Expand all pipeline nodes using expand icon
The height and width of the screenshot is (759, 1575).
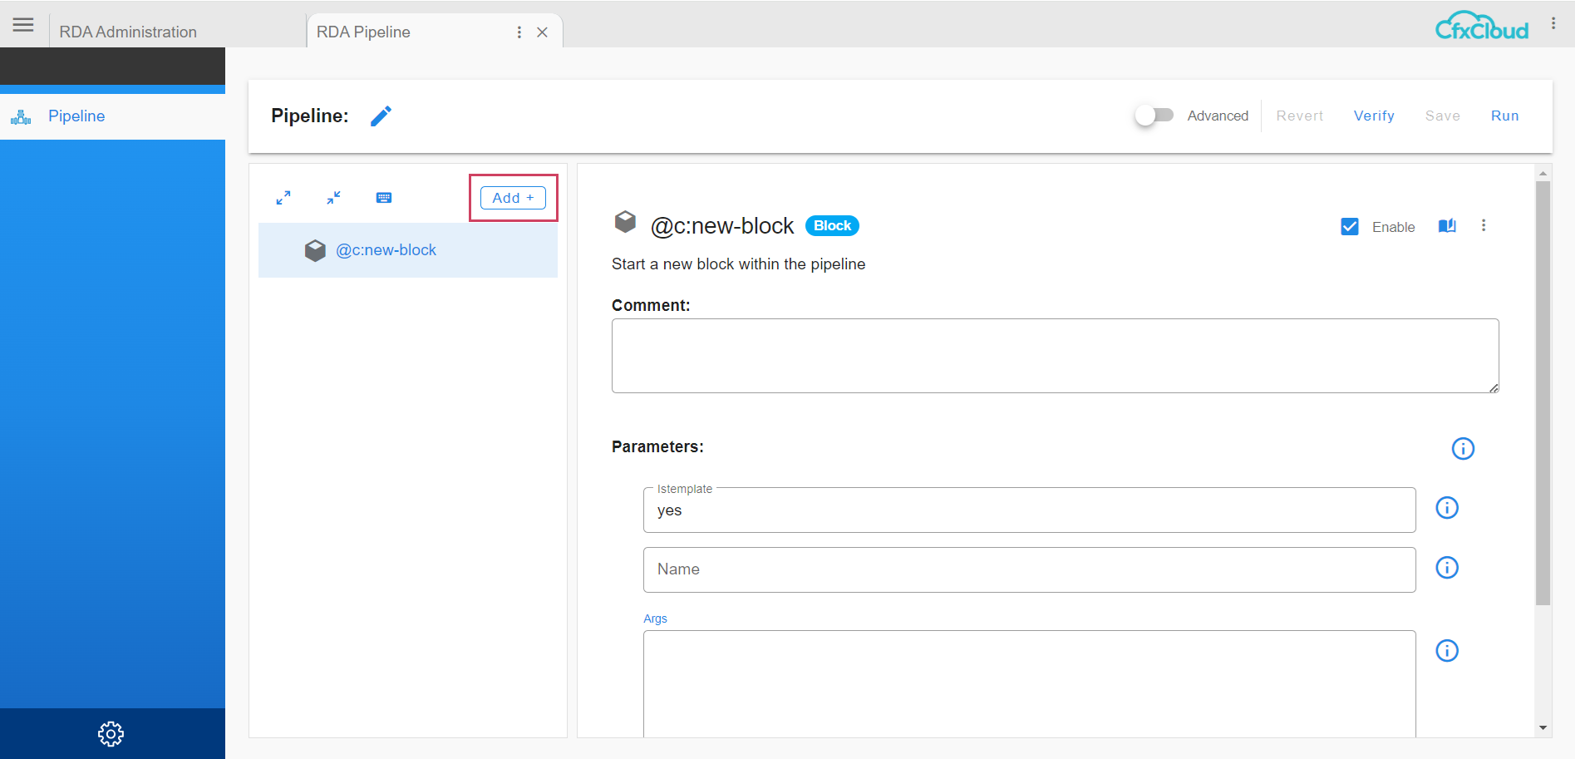click(x=283, y=198)
